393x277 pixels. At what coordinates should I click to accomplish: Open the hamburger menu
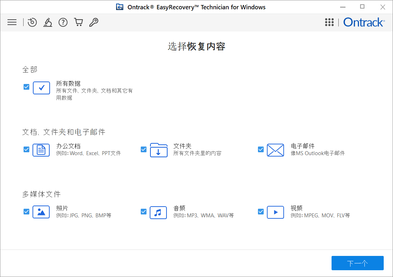point(12,22)
